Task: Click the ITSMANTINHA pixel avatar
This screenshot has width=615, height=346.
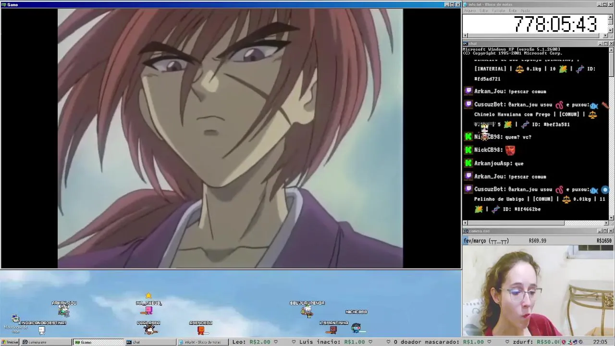Action: pyautogui.click(x=332, y=330)
